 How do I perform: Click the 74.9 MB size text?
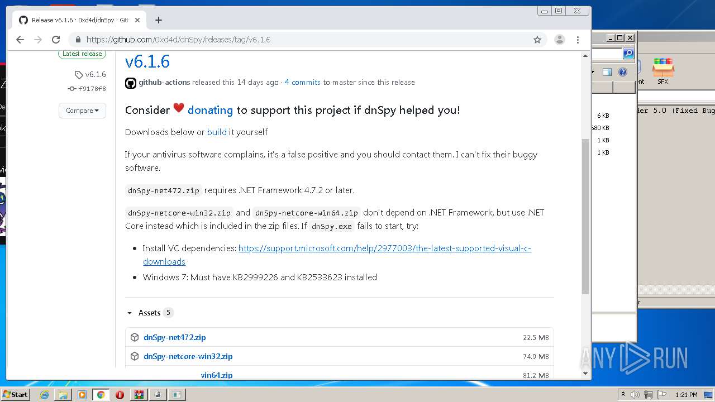pyautogui.click(x=536, y=357)
